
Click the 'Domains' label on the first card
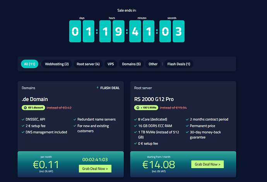28,88
